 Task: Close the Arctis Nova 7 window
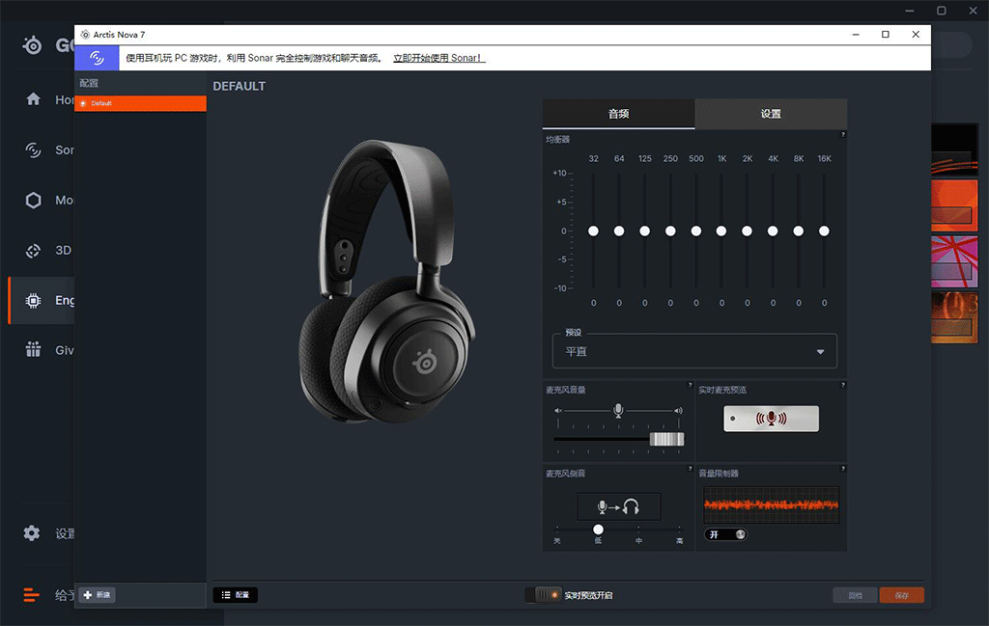pos(916,35)
